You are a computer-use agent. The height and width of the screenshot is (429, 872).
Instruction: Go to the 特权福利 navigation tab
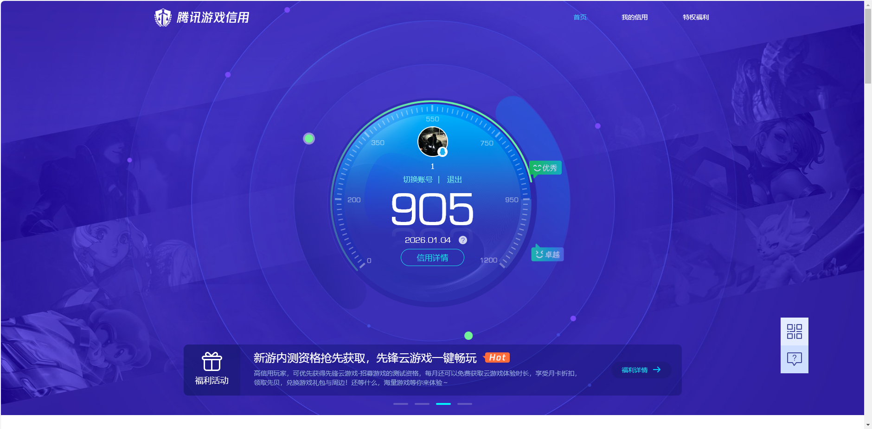click(x=696, y=17)
